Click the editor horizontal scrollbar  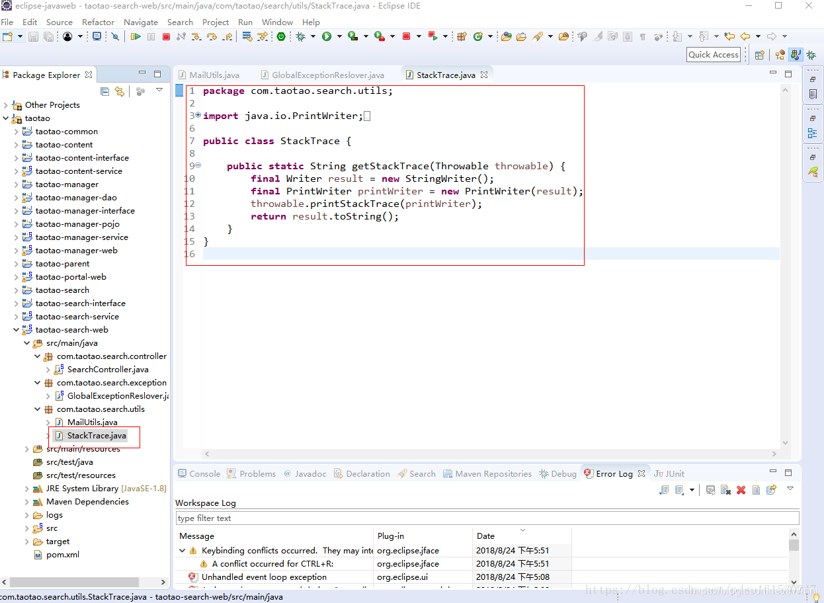pyautogui.click(x=491, y=454)
